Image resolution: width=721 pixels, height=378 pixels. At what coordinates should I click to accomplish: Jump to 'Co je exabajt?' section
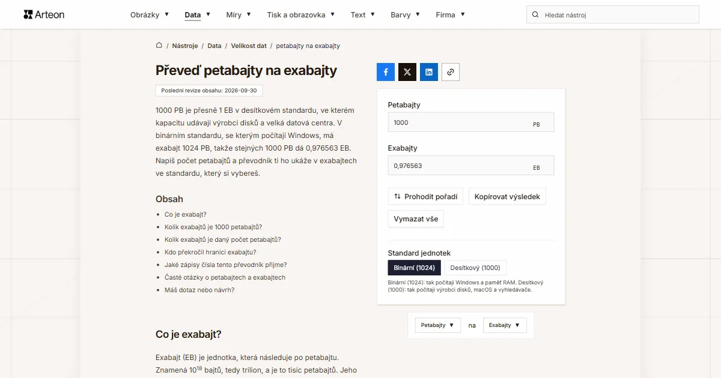coord(186,214)
